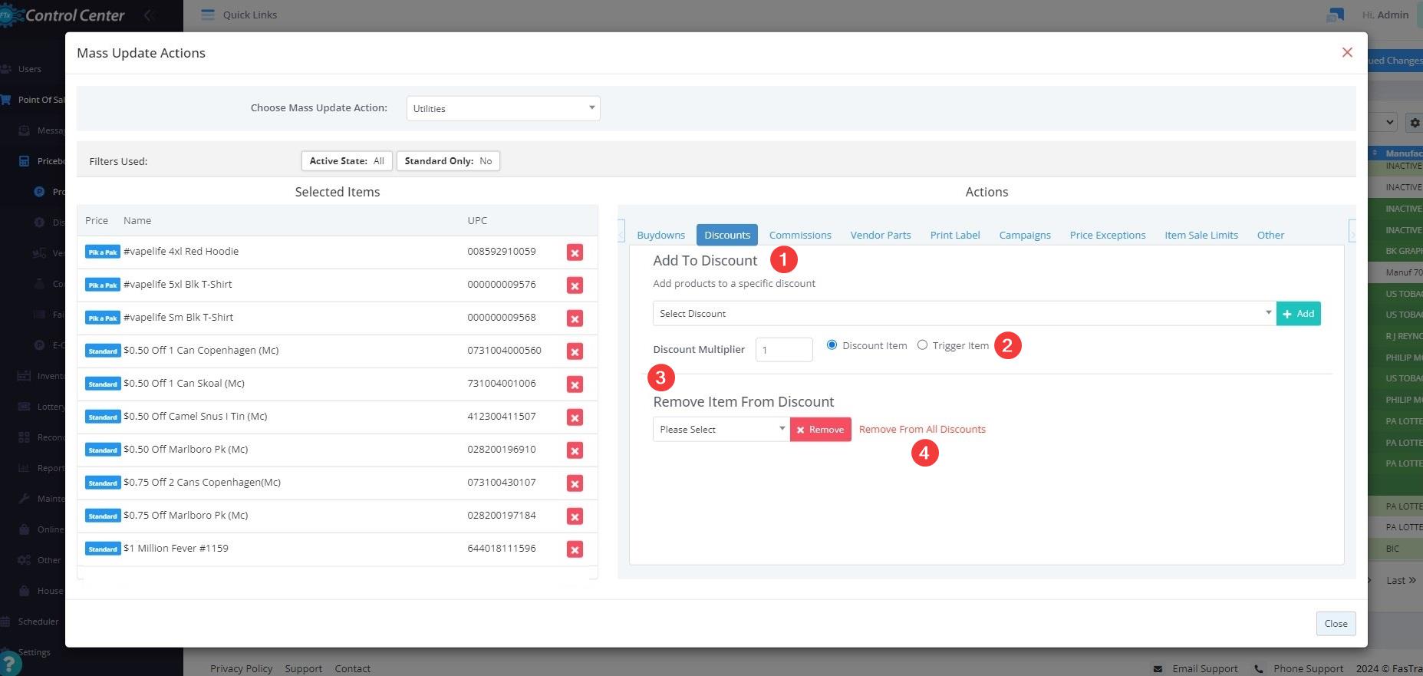Open the help question mark icon
This screenshot has height=676, width=1423.
pyautogui.click(x=8, y=664)
